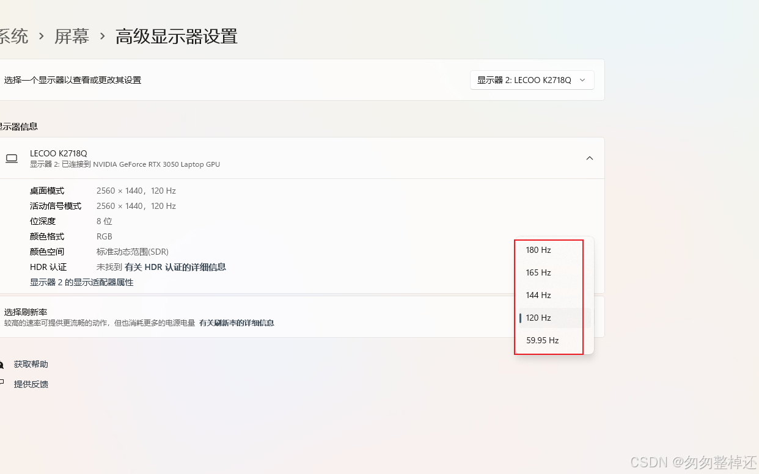Click the 标准动态范围(SDR) value
Viewport: 759px width, 474px height.
coord(133,252)
